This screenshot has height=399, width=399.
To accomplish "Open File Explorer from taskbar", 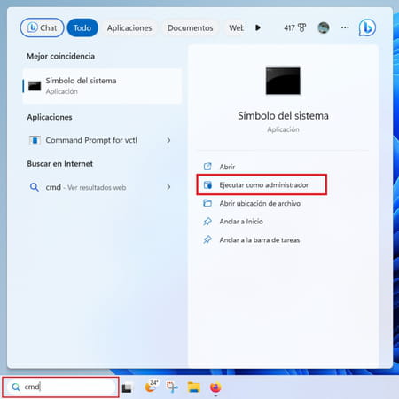I will 194,387.
